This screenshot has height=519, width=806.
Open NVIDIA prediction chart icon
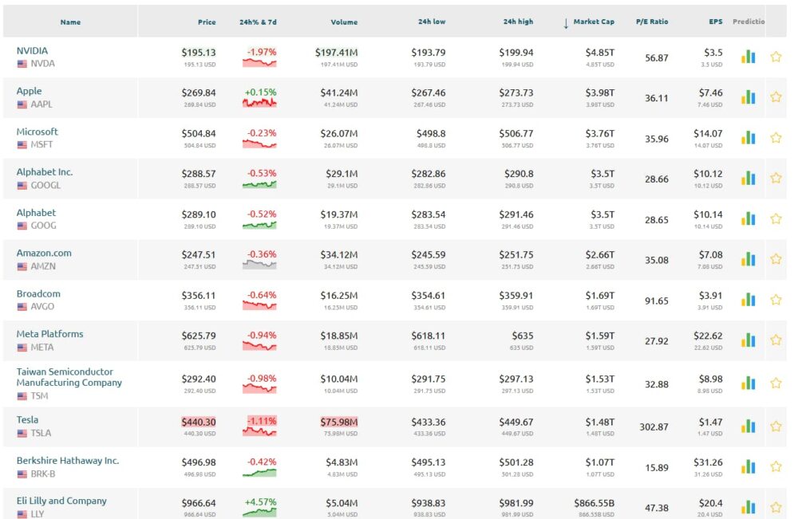pyautogui.click(x=748, y=57)
